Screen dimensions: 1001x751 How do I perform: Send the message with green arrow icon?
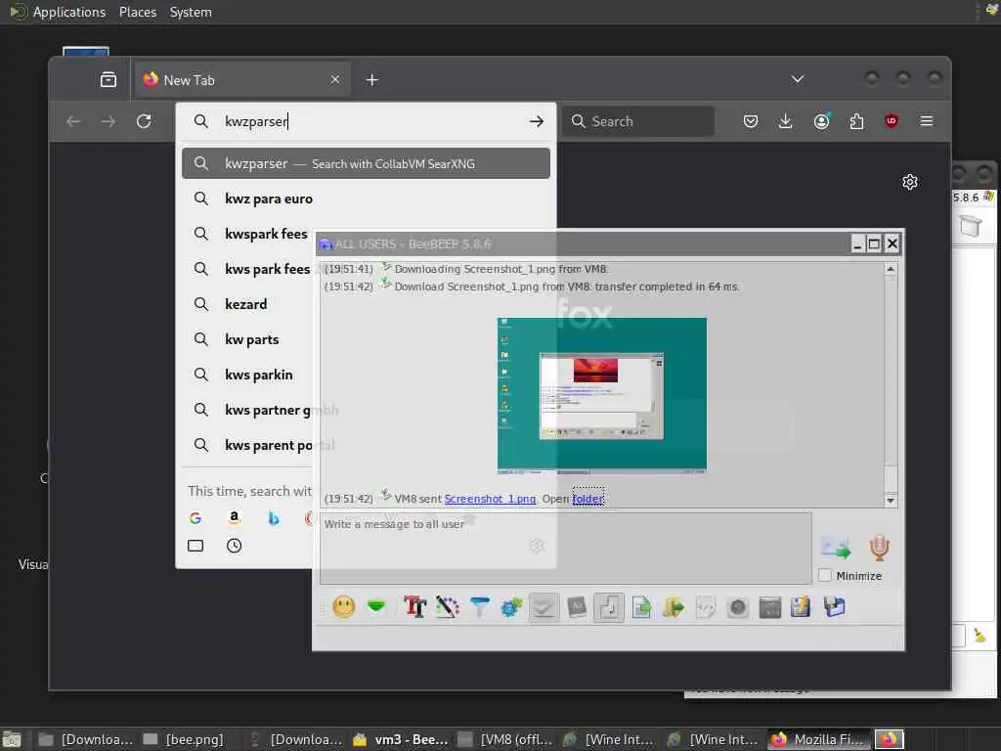[x=836, y=548]
